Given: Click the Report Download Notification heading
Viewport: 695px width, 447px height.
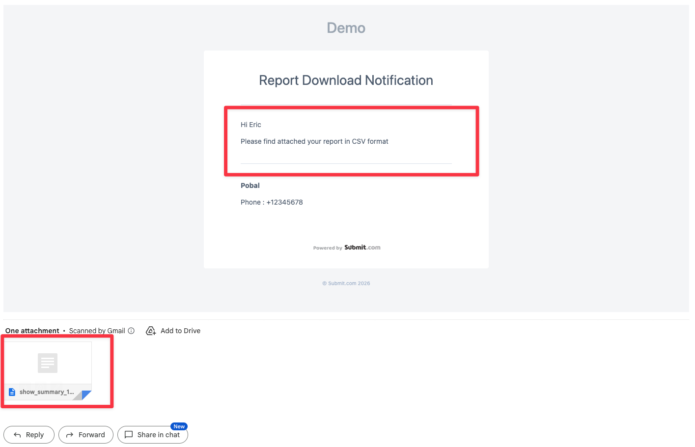Looking at the screenshot, I should coord(346,80).
